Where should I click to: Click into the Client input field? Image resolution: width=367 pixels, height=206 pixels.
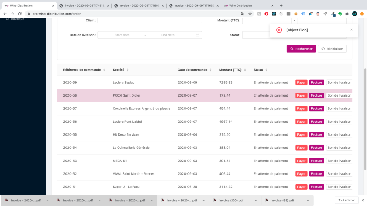(x=149, y=20)
